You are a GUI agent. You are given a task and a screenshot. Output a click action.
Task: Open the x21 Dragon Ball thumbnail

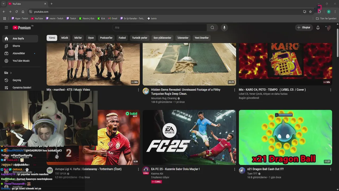(x=286, y=137)
